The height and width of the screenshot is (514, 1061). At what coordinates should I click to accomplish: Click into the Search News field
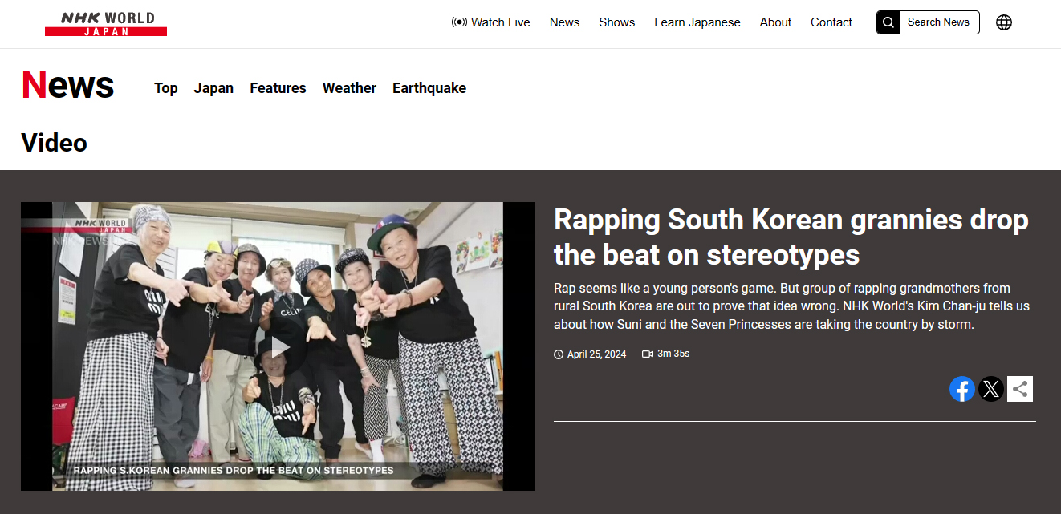point(938,22)
